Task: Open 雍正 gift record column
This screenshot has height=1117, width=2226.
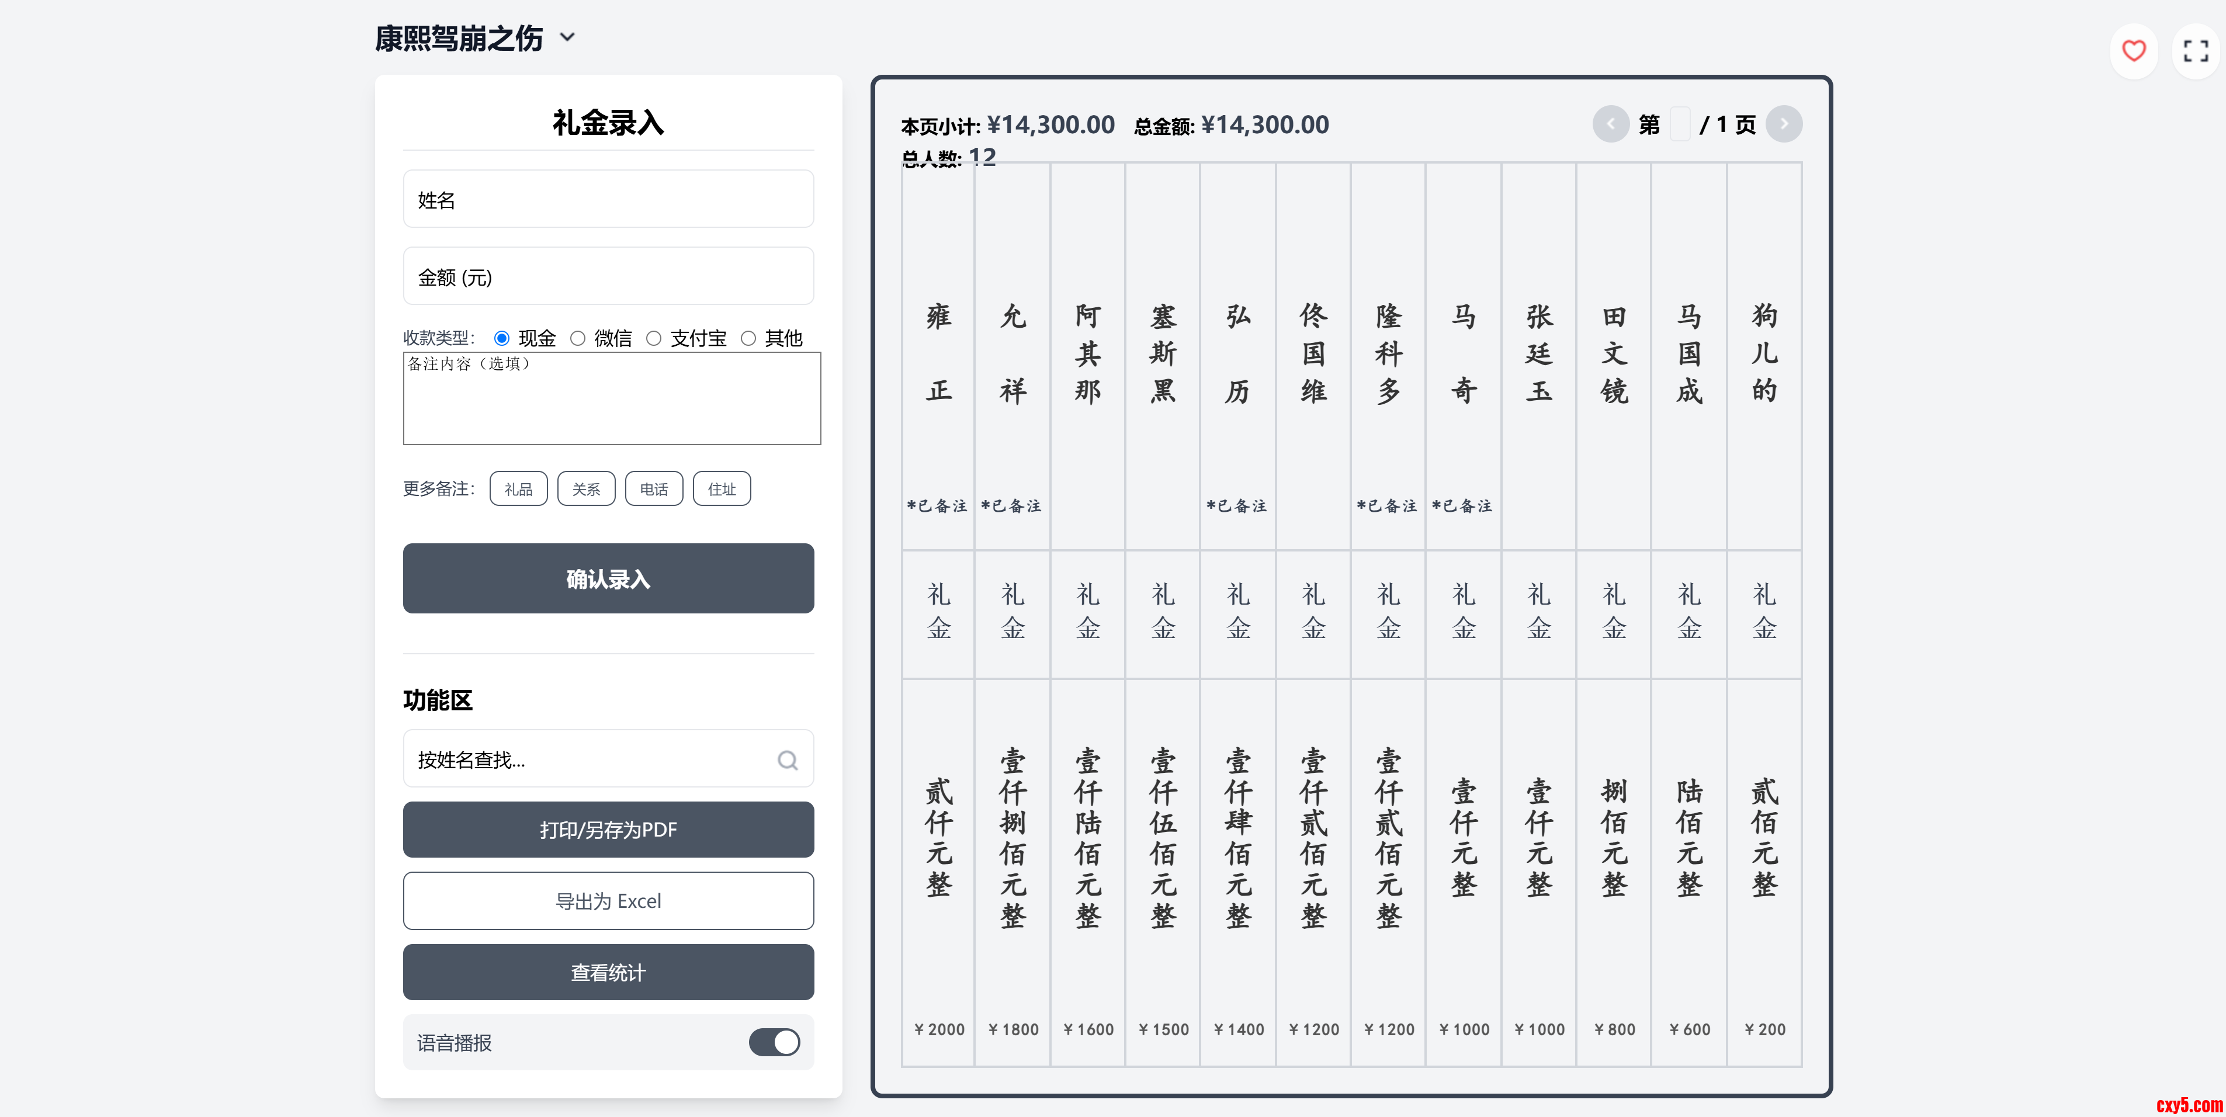Action: click(938, 354)
